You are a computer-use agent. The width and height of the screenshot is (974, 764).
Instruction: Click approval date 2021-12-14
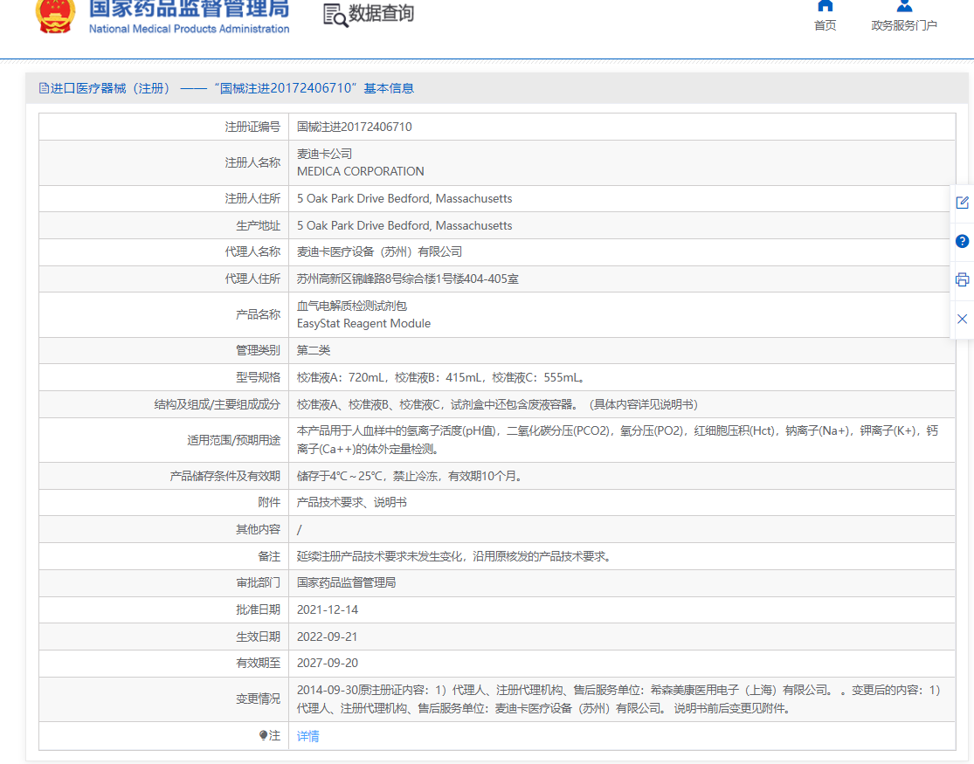[x=328, y=610]
